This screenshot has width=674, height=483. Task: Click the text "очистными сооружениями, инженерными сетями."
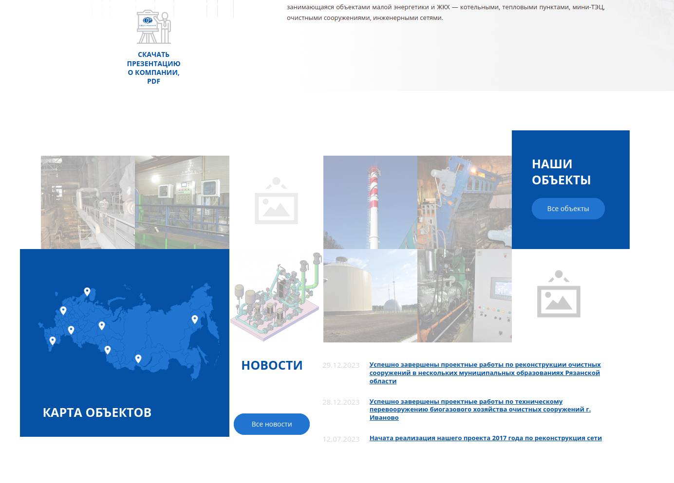point(365,18)
